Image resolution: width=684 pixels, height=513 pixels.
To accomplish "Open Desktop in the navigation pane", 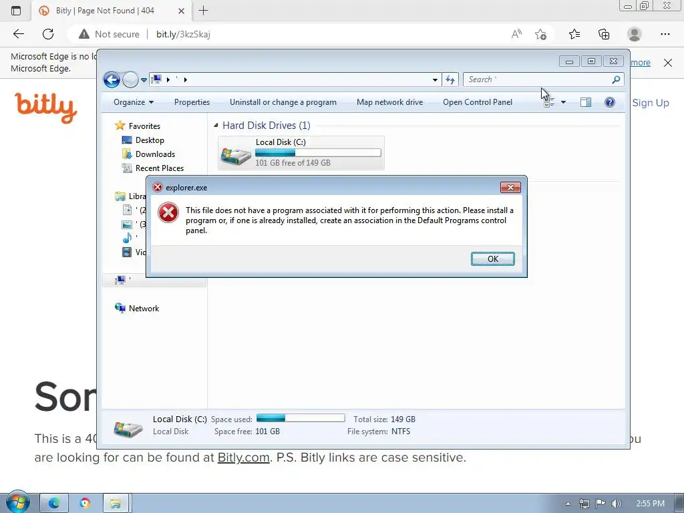I will click(x=150, y=140).
